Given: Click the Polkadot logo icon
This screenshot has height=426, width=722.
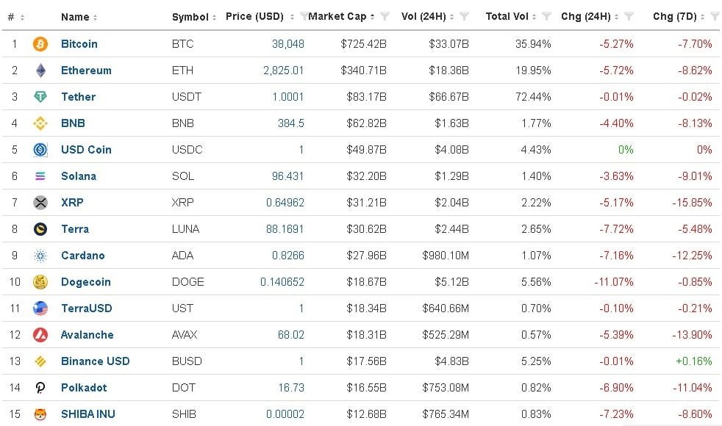Looking at the screenshot, I should tap(40, 388).
